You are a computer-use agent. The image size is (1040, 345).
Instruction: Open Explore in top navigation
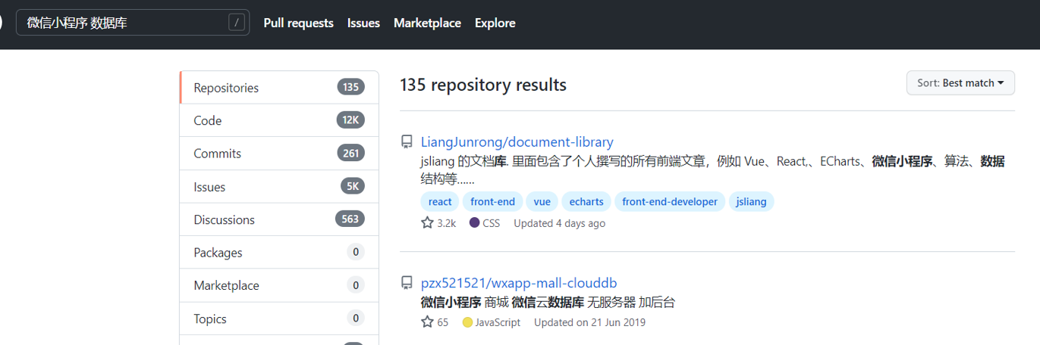[495, 23]
